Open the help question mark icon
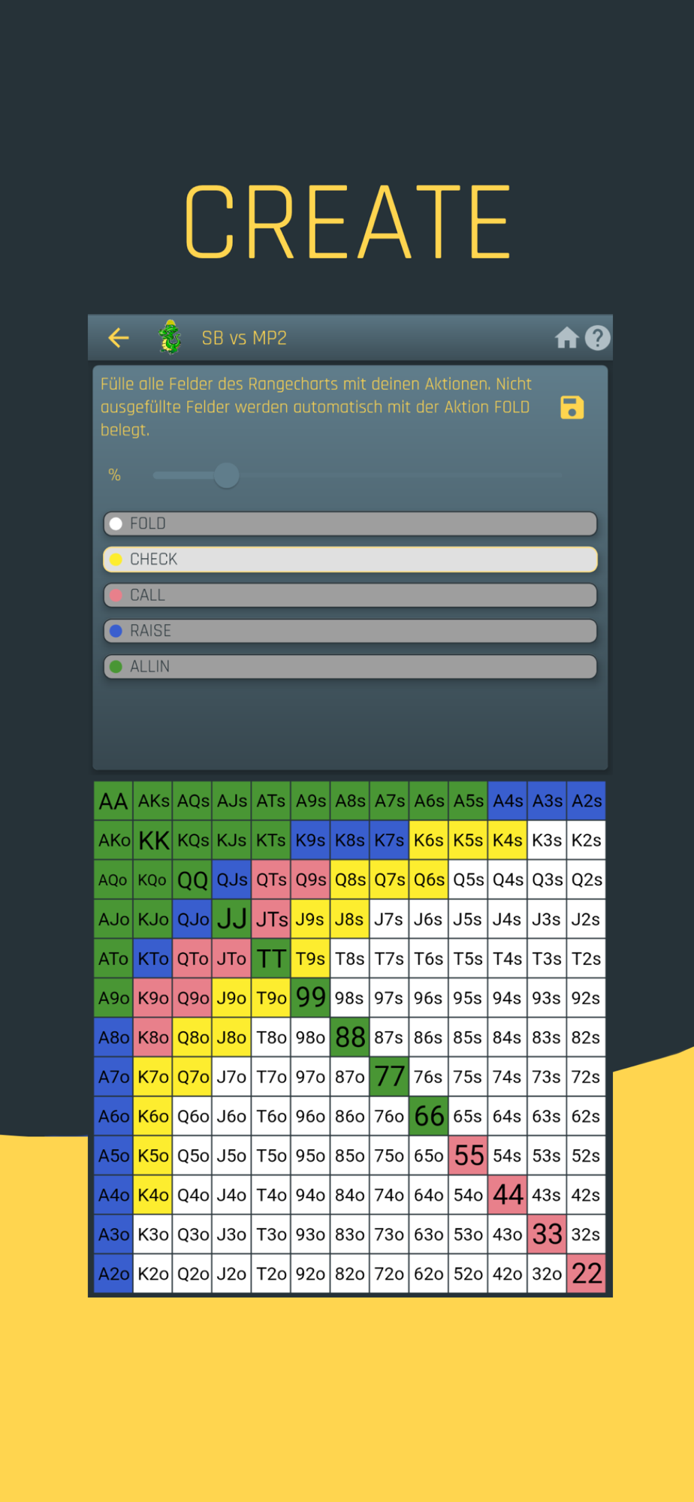Viewport: 694px width, 1502px height. coord(598,338)
